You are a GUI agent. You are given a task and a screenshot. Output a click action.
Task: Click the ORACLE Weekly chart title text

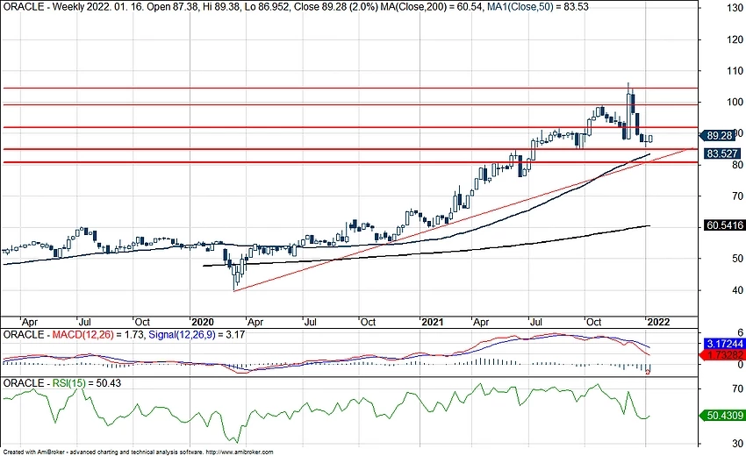pos(47,7)
